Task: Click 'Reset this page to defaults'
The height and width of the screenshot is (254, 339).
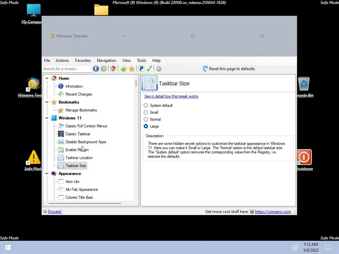Action: pos(232,69)
